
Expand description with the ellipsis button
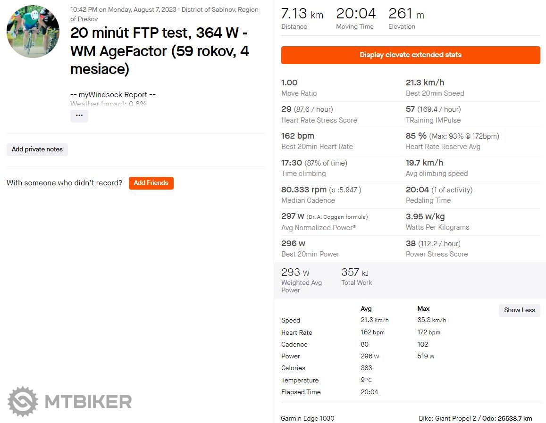pos(79,116)
